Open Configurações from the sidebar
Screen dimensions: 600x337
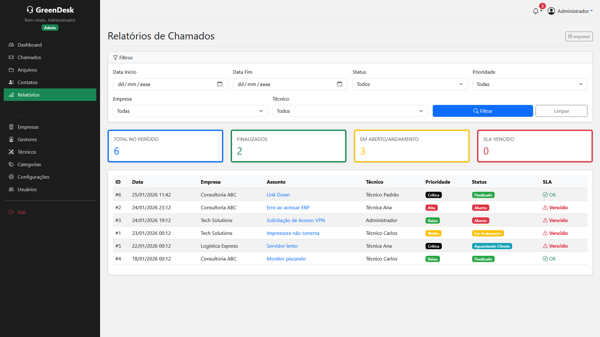coord(33,176)
